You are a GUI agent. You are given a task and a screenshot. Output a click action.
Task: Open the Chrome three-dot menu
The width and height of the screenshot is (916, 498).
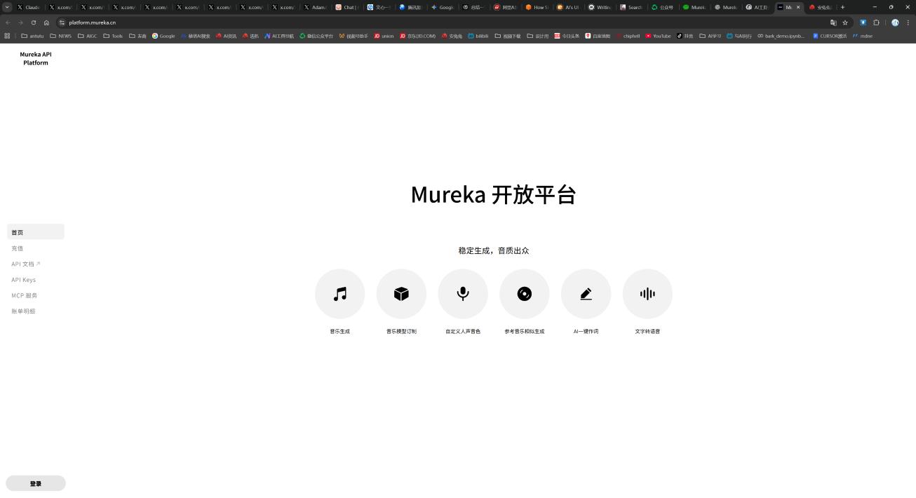[908, 22]
